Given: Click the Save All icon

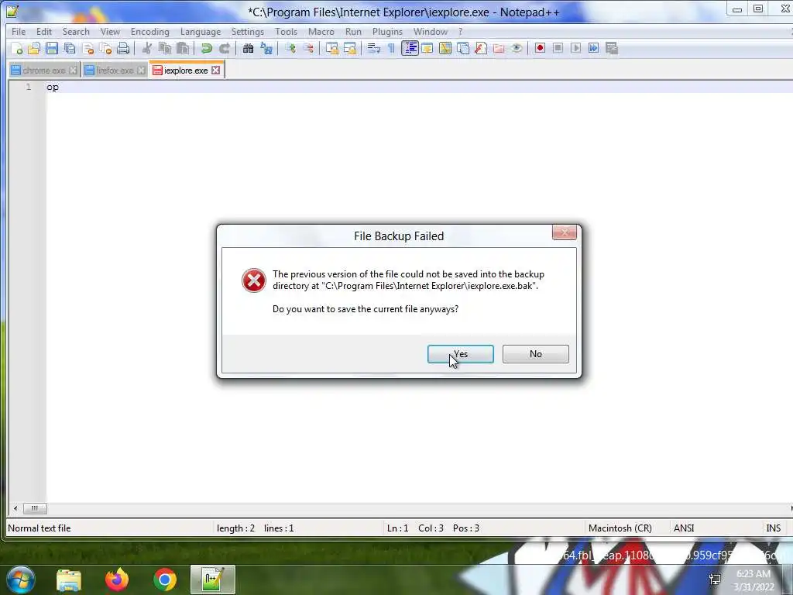Looking at the screenshot, I should pyautogui.click(x=70, y=49).
